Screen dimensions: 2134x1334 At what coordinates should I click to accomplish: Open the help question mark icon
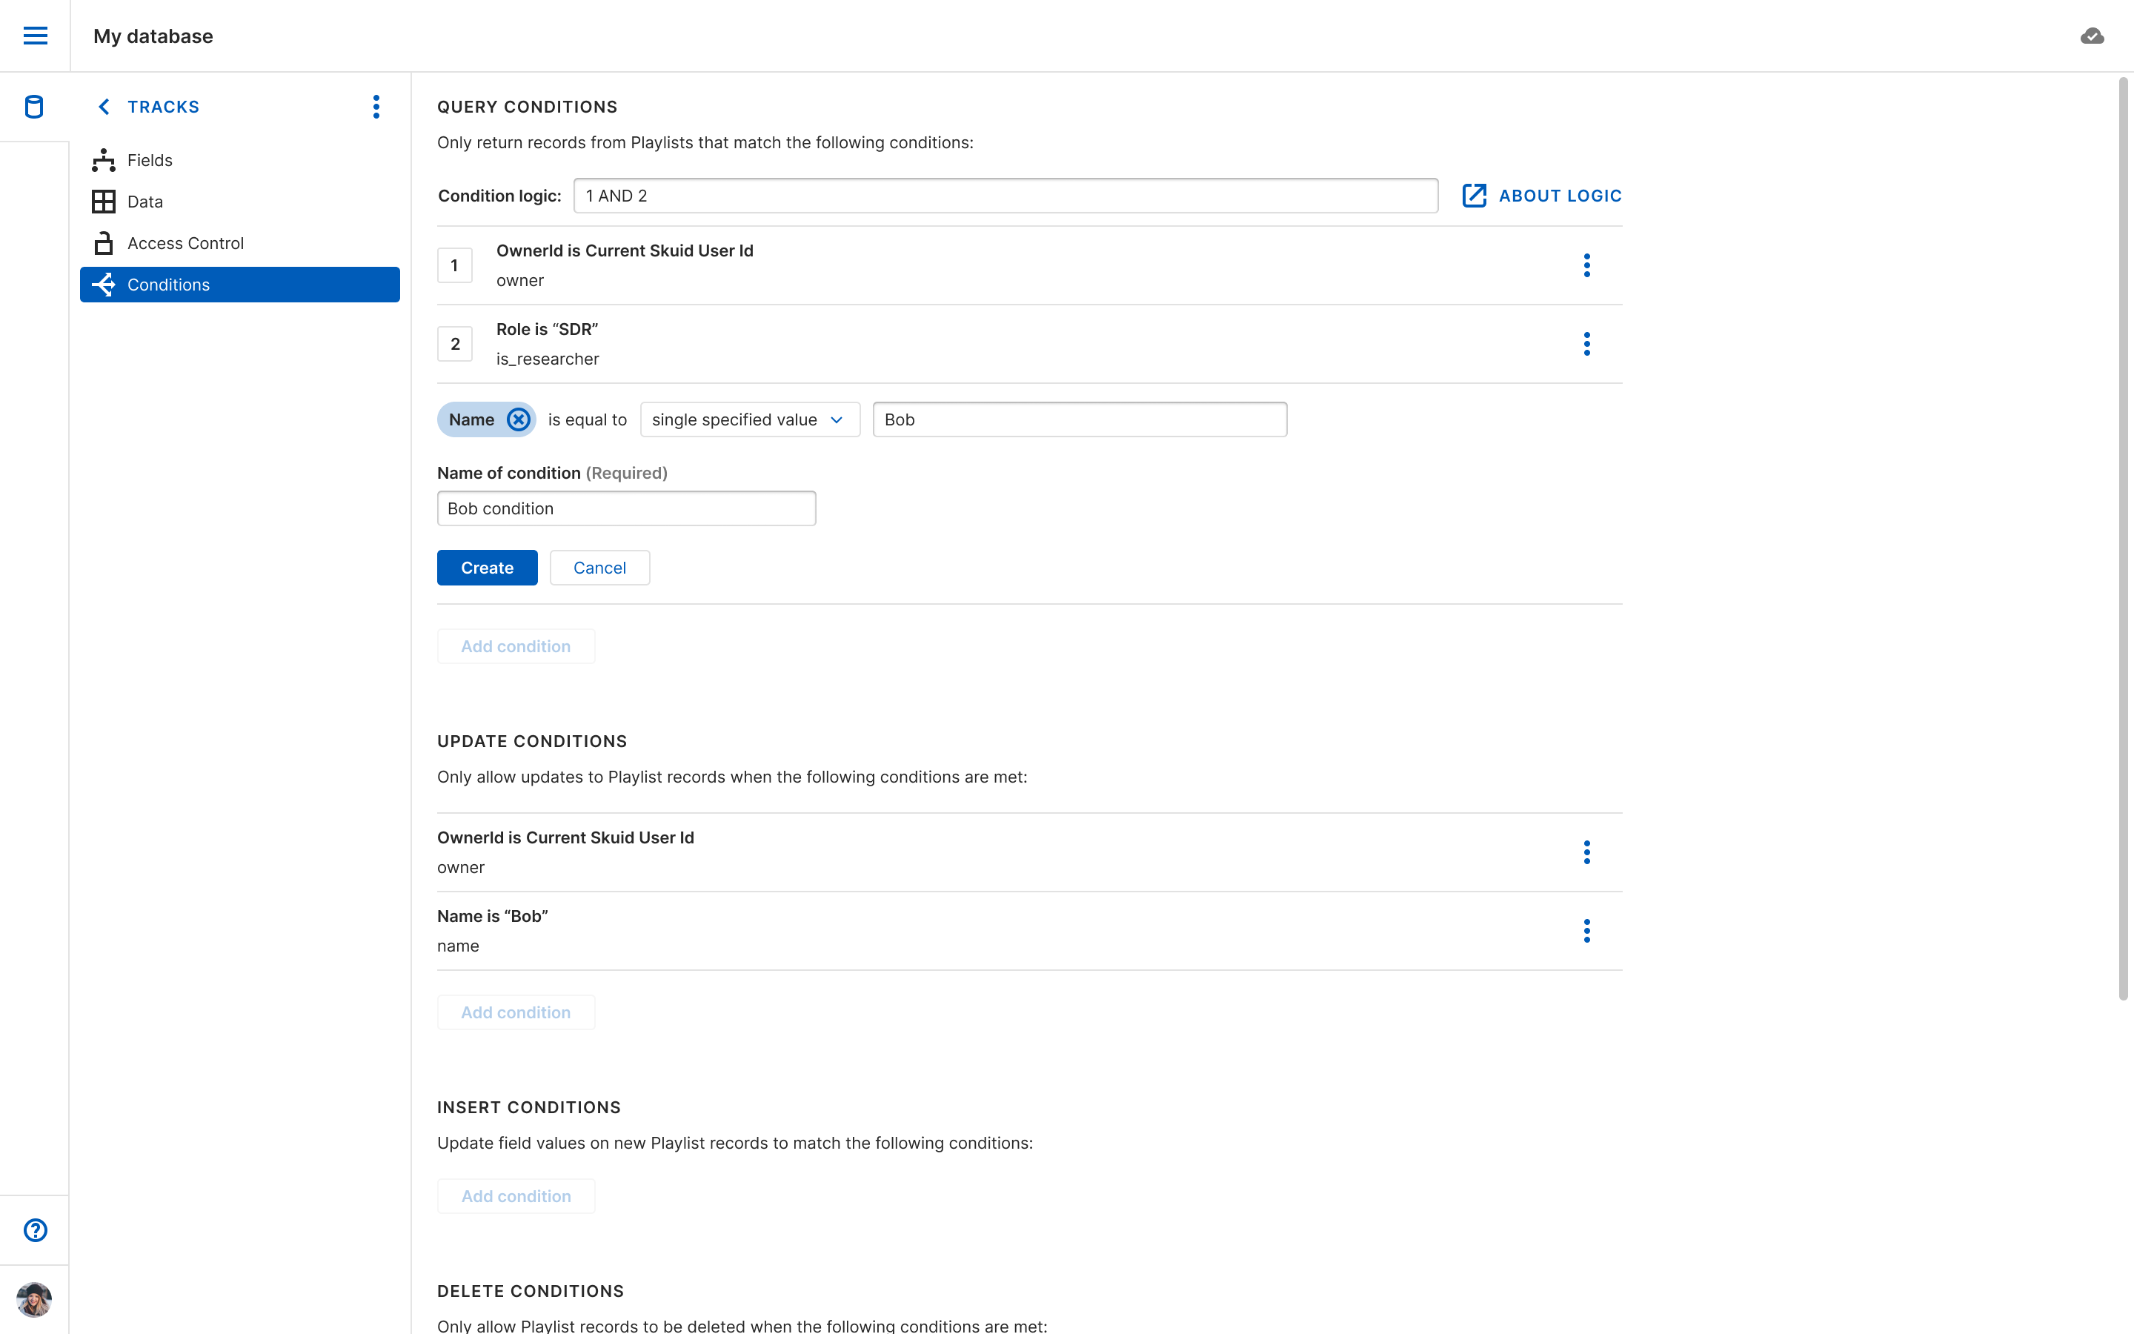coord(36,1230)
